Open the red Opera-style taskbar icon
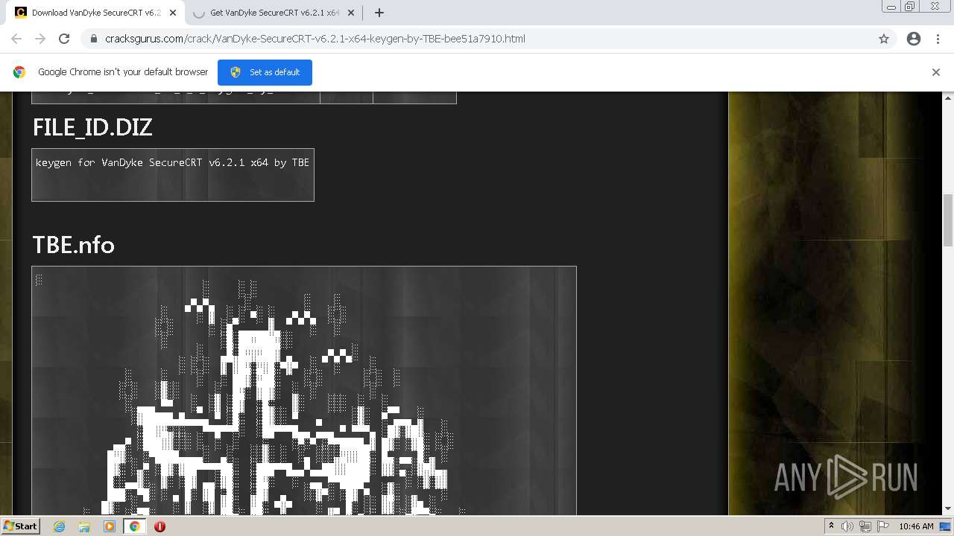The height and width of the screenshot is (536, 954). pos(159,526)
